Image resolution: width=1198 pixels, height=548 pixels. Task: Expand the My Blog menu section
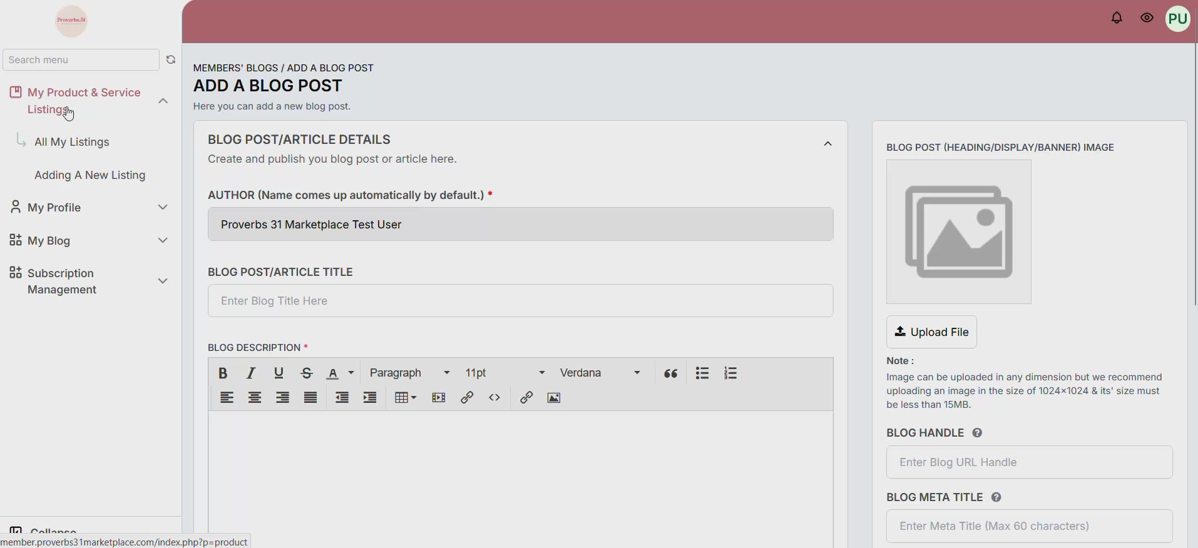[89, 241]
